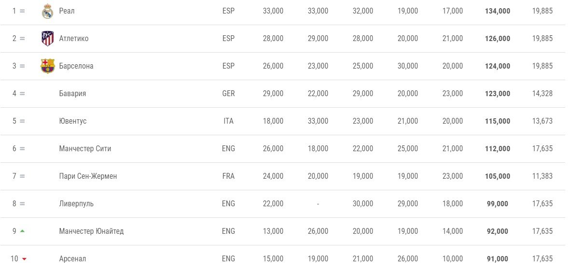Click Real's total points 134,000

(498, 11)
